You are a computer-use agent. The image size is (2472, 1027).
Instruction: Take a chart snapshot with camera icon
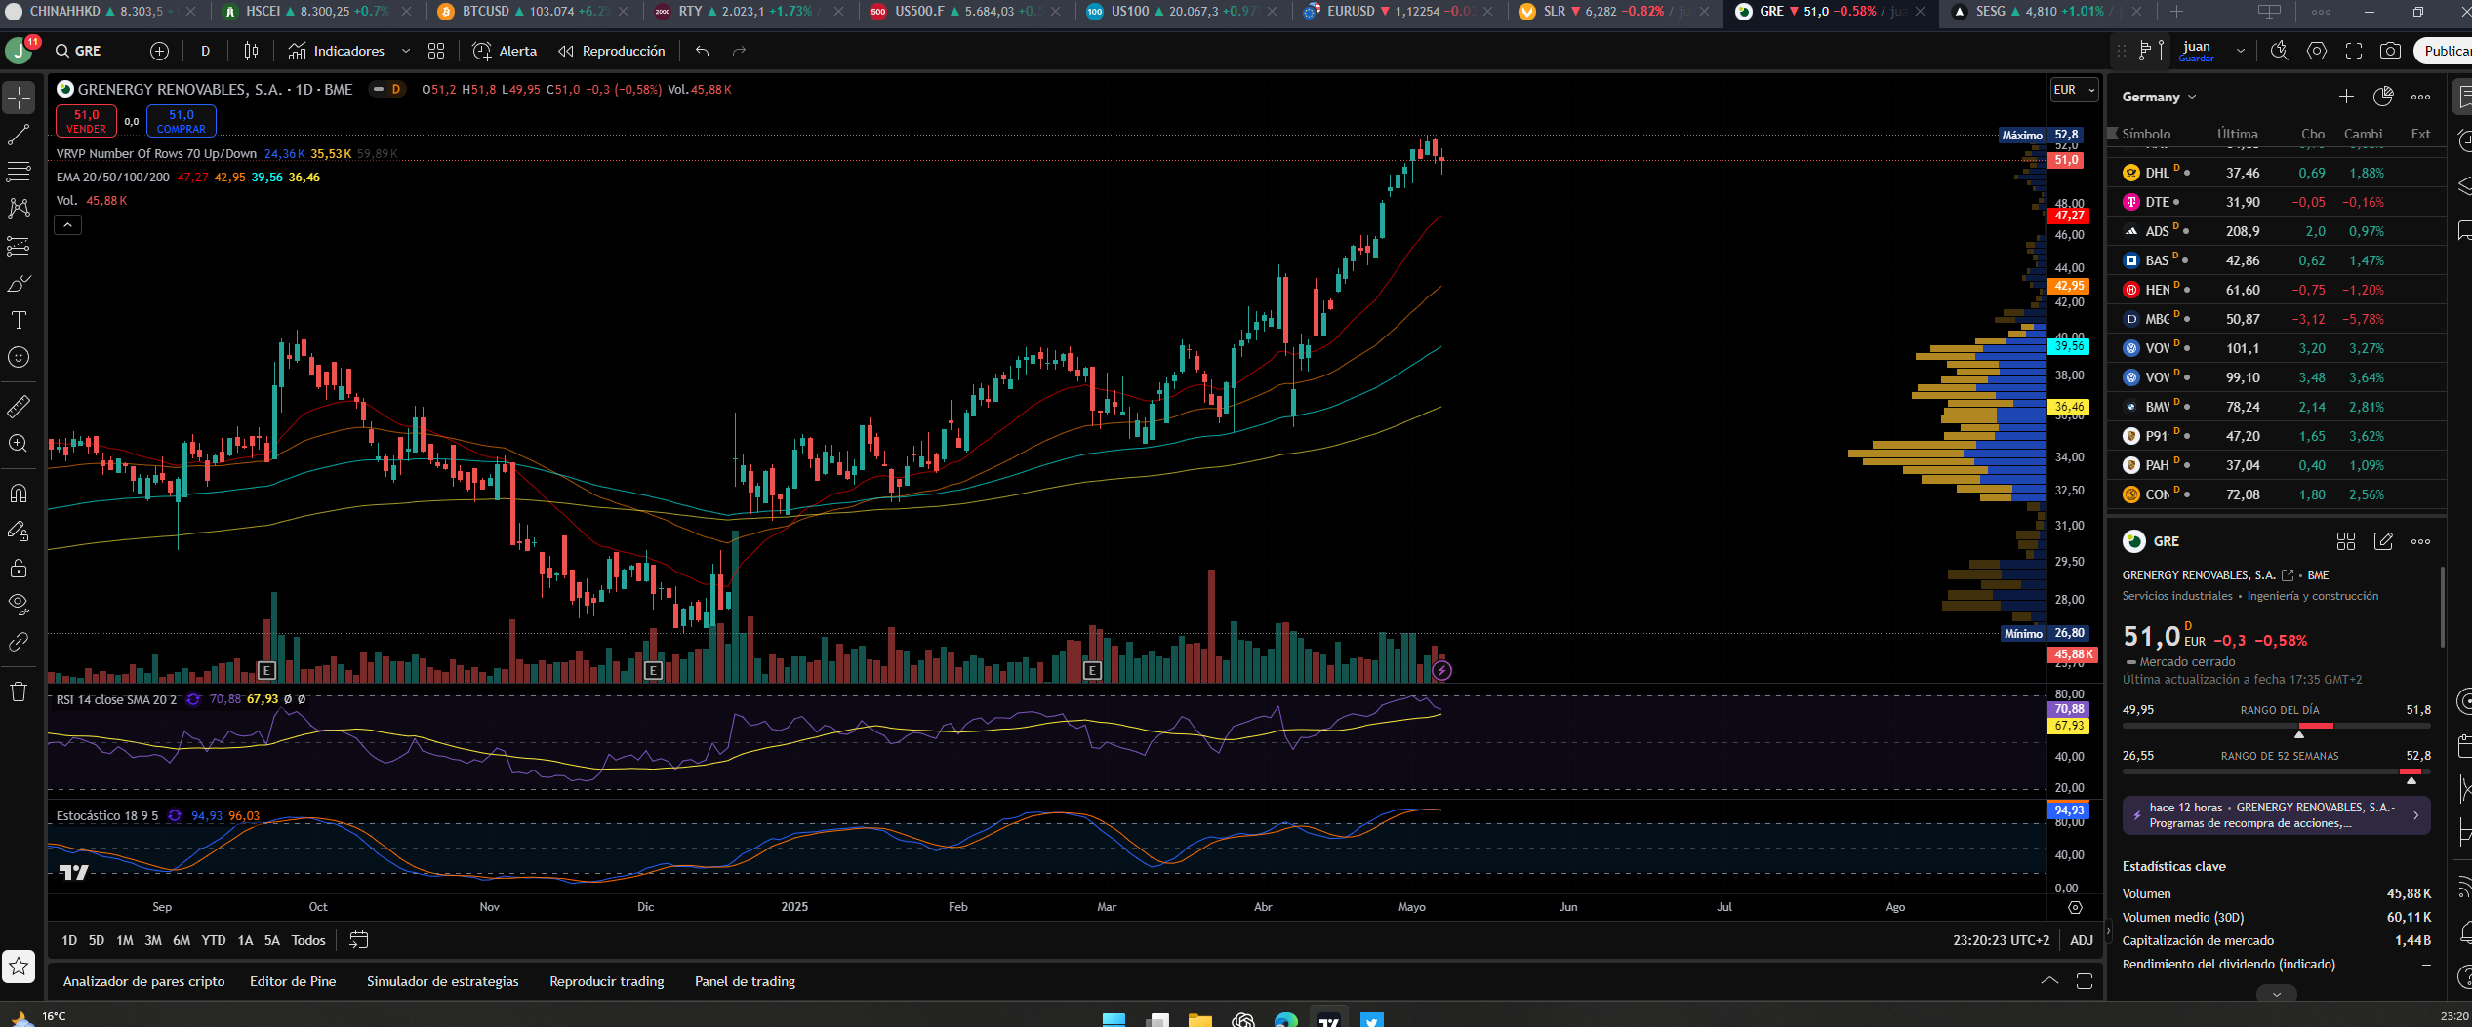pos(2390,51)
